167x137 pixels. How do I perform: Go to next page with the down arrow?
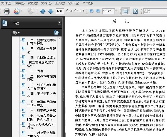click(51, 11)
